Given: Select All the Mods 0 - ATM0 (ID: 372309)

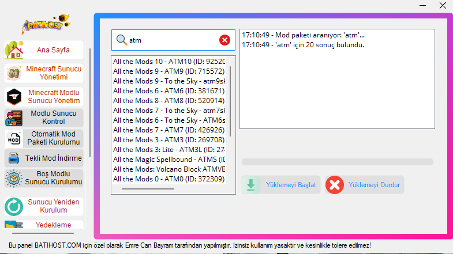Looking at the screenshot, I should [x=169, y=179].
